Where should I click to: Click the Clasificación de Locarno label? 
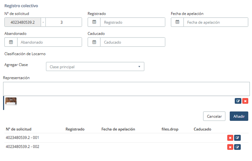pyautogui.click(x=25, y=54)
